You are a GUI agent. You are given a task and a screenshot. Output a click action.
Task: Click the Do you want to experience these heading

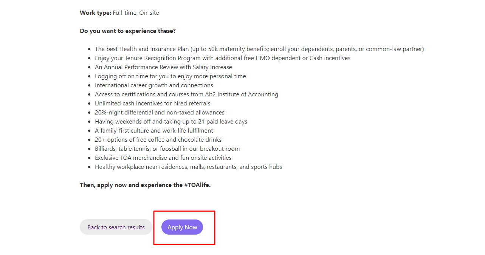tap(127, 31)
